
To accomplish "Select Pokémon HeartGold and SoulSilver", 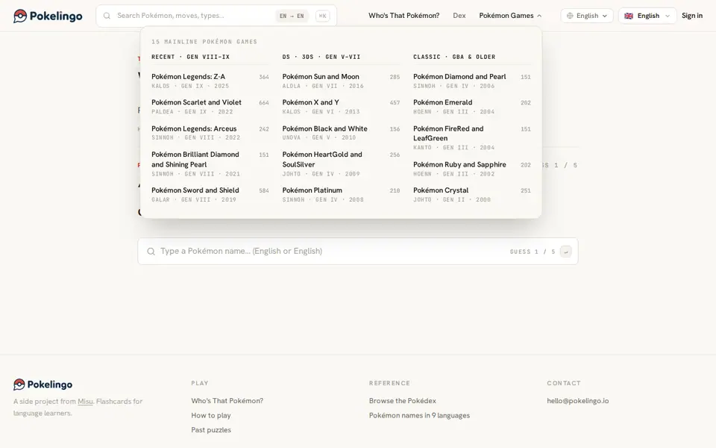I will (x=341, y=164).
